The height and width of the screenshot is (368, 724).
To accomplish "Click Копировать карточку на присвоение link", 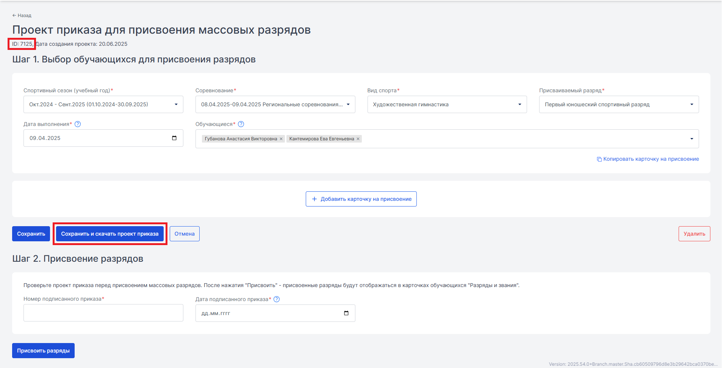I will coord(648,159).
